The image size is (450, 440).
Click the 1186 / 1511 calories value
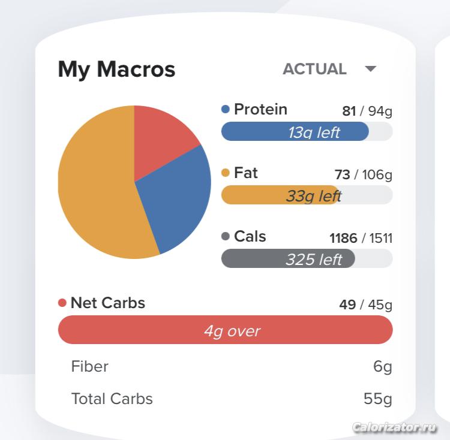pos(361,238)
